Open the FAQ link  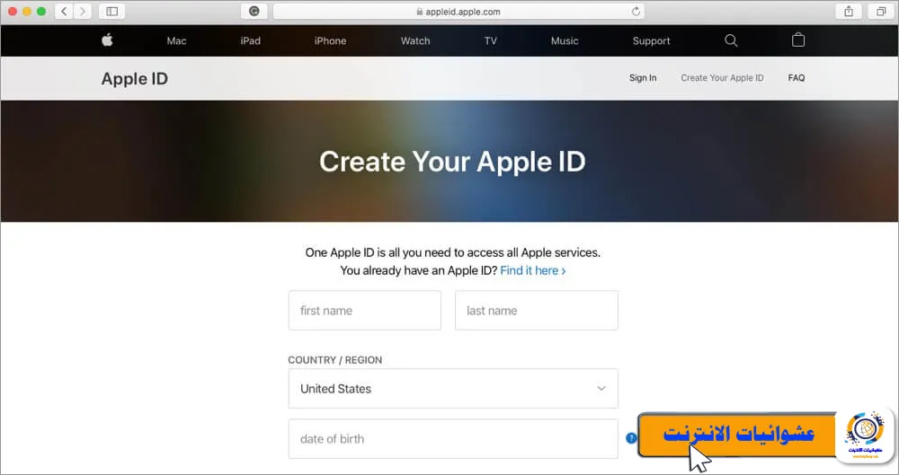tap(797, 78)
